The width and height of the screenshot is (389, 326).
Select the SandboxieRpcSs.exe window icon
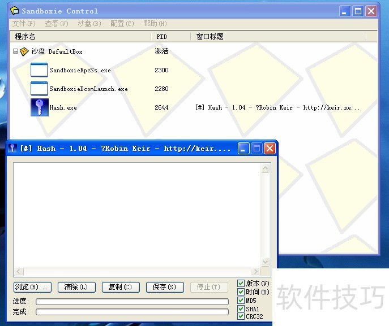click(x=39, y=70)
